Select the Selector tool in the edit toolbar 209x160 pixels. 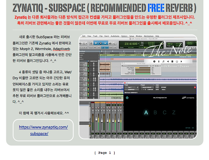coord(101,43)
